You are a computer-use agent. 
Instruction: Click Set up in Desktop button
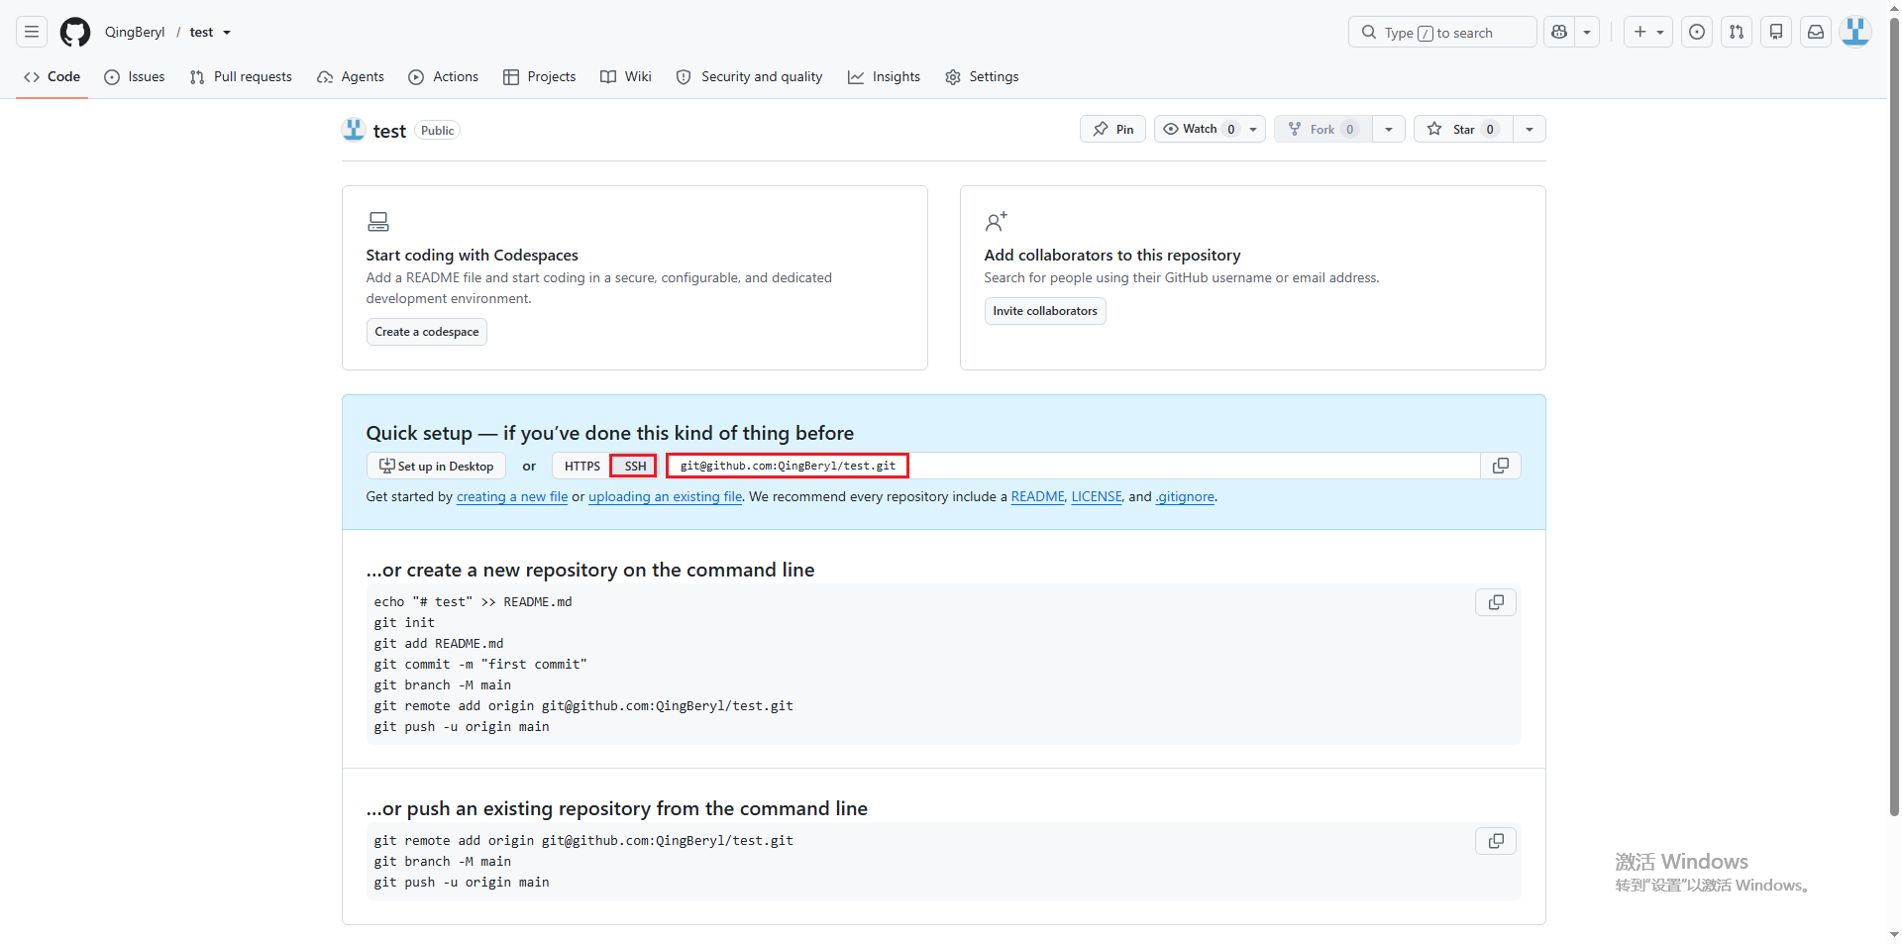point(436,466)
